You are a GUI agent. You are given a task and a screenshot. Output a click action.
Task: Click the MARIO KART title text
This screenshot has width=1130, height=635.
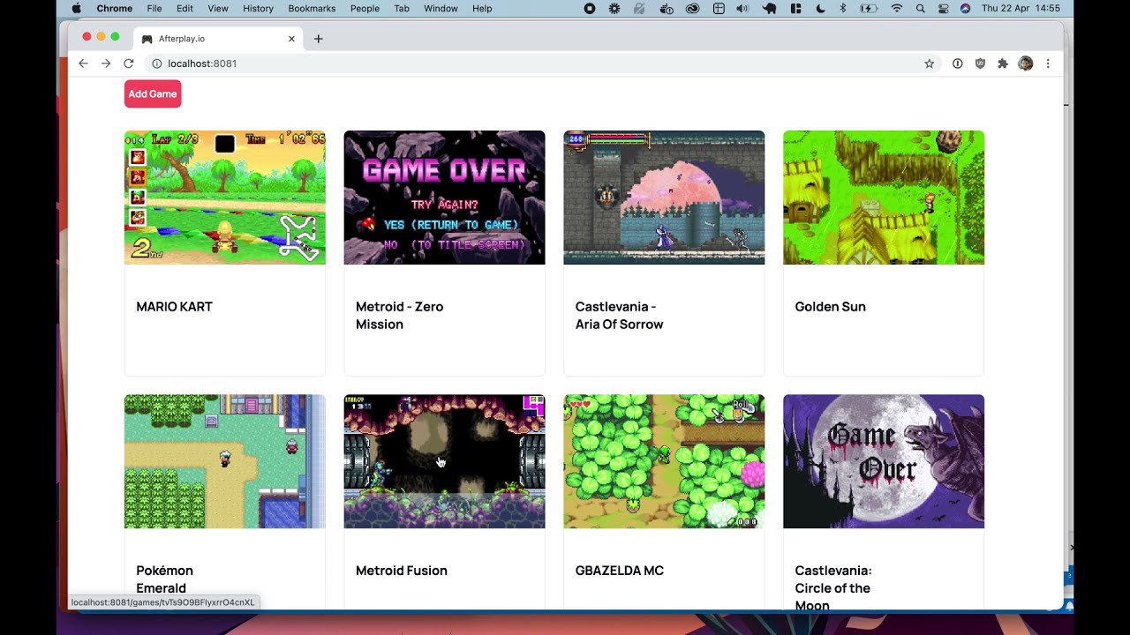point(174,307)
